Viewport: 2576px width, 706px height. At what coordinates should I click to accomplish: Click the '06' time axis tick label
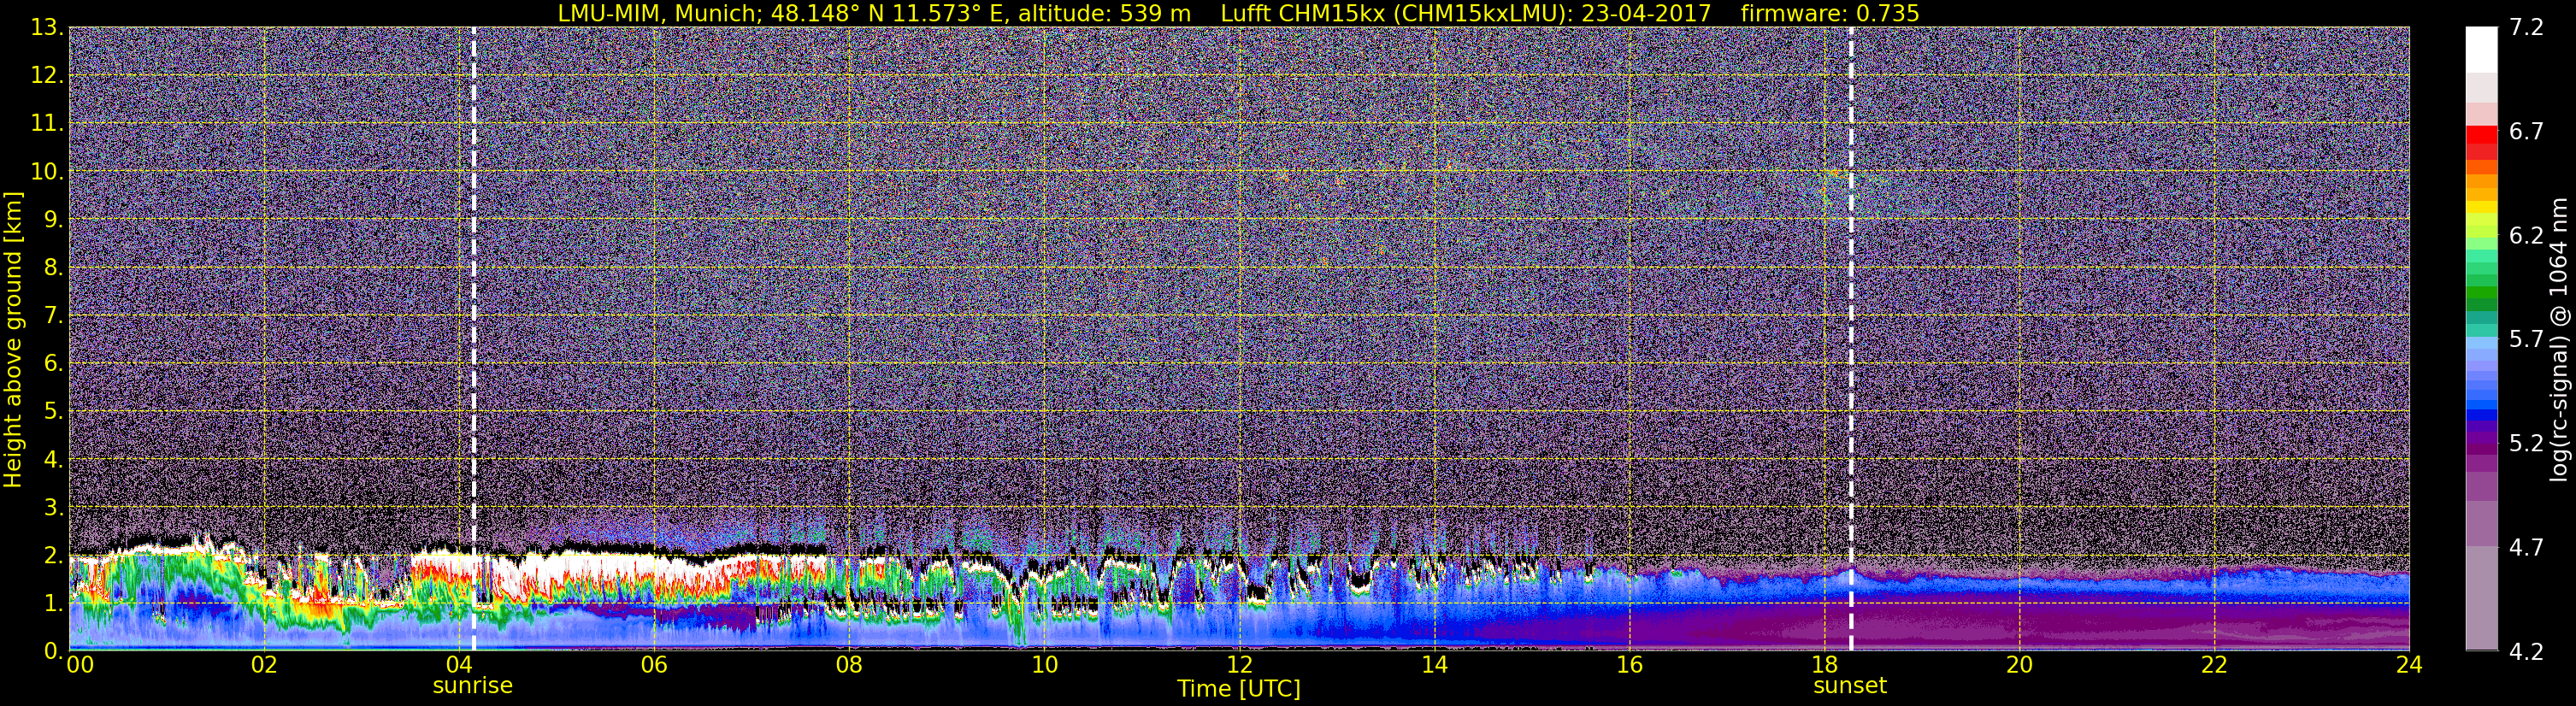tap(654, 665)
